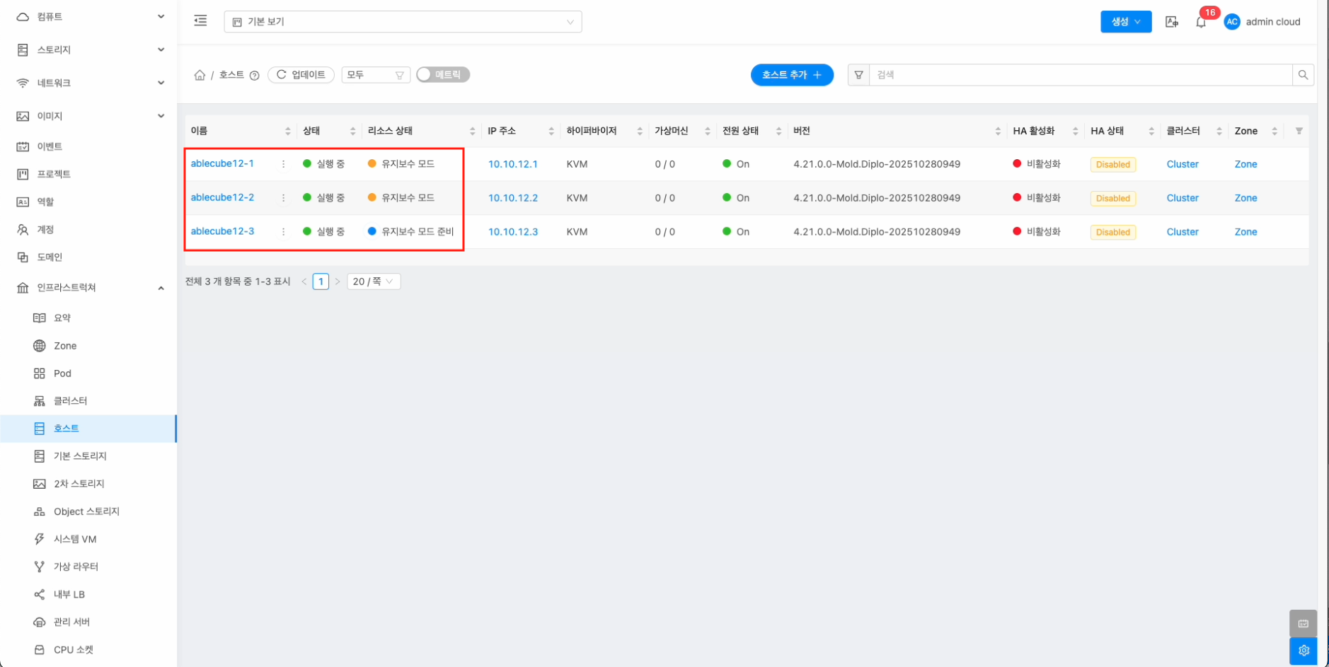Open the 기본 보기 view dropdown

[403, 22]
